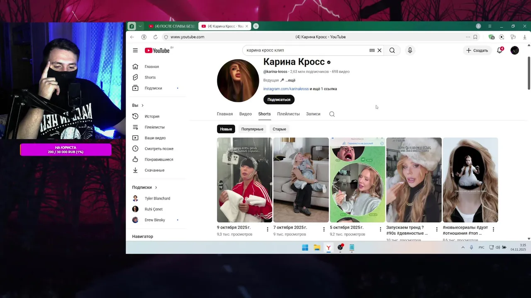Open more options for 7 октября short
The width and height of the screenshot is (531, 298).
click(x=324, y=229)
